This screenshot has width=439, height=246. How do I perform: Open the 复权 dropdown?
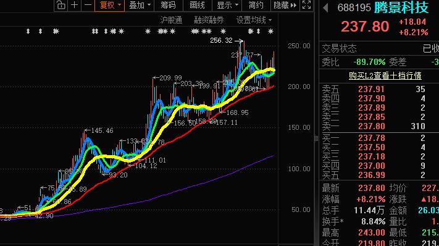[x=110, y=5]
